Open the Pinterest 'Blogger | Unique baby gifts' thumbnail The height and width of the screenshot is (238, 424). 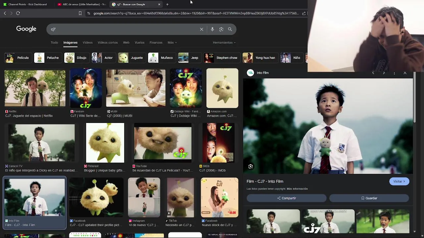point(105,143)
